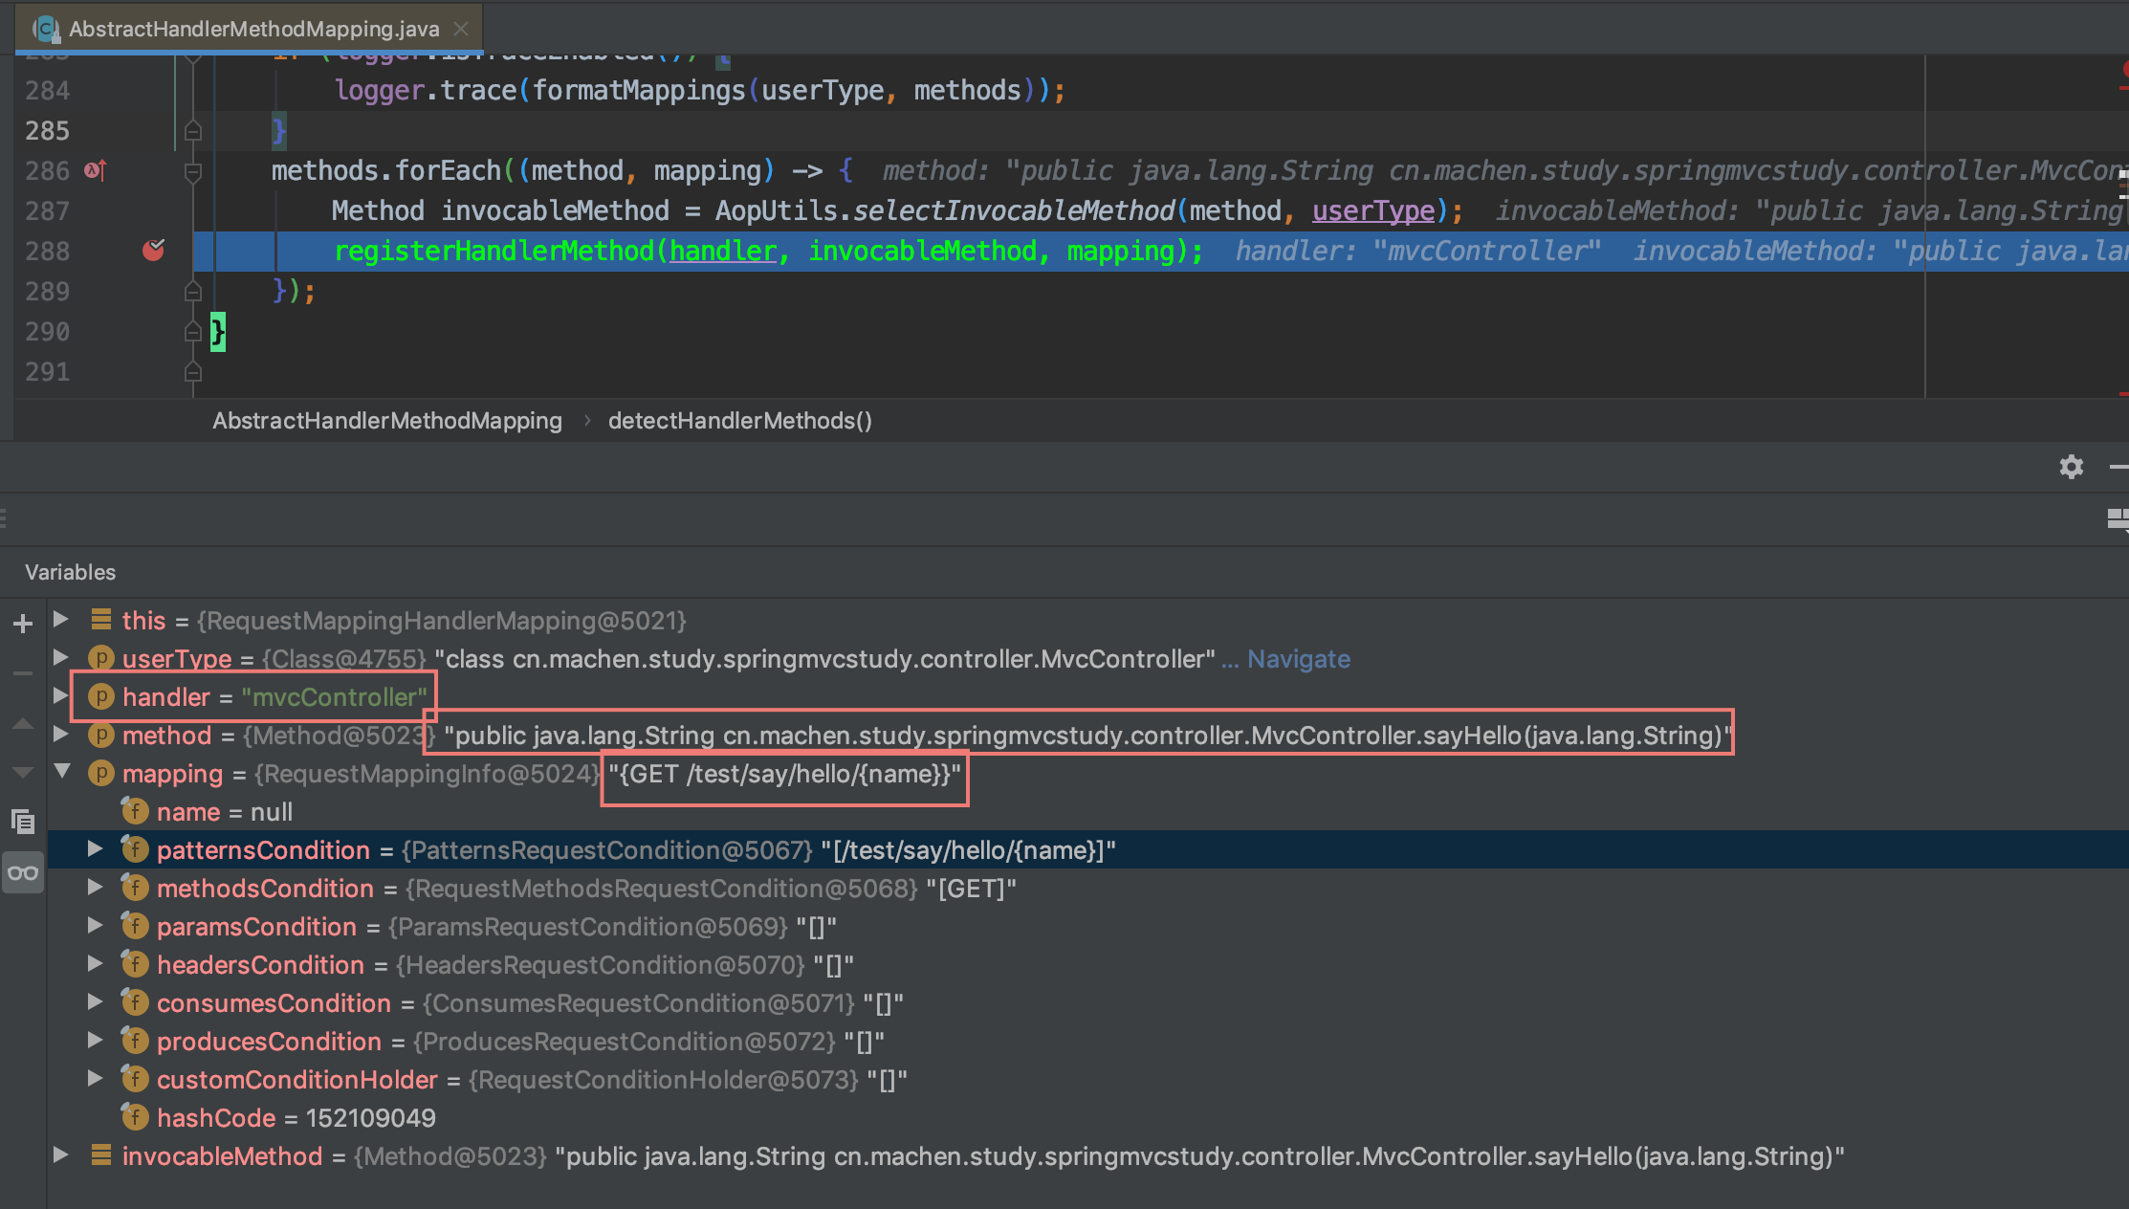The width and height of the screenshot is (2129, 1209).
Task: Click the parameter icon beside method
Action: (101, 735)
